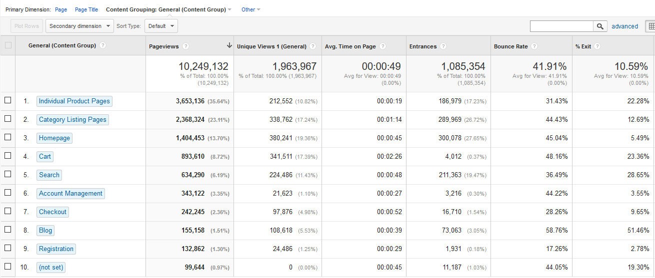This screenshot has width=655, height=278.
Task: Open the advanced filter link
Action: pos(624,26)
